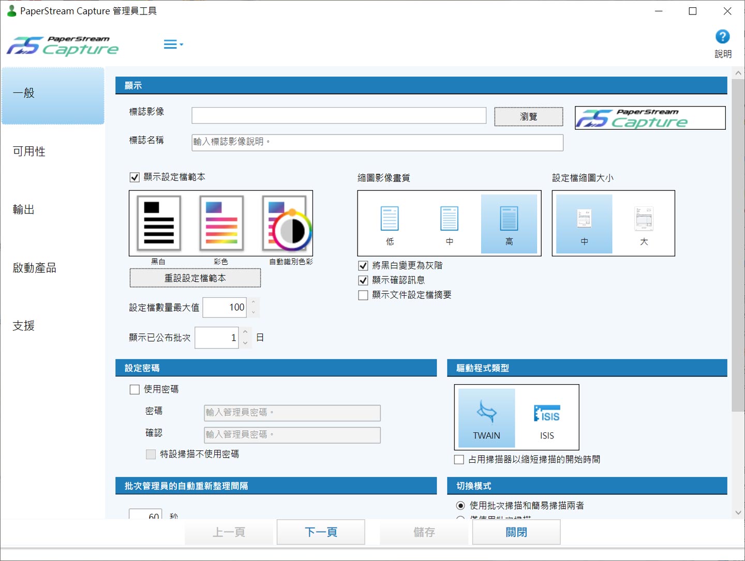Click the vertical scrollbar thumb
This screenshot has height=561, width=745.
click(x=738, y=245)
